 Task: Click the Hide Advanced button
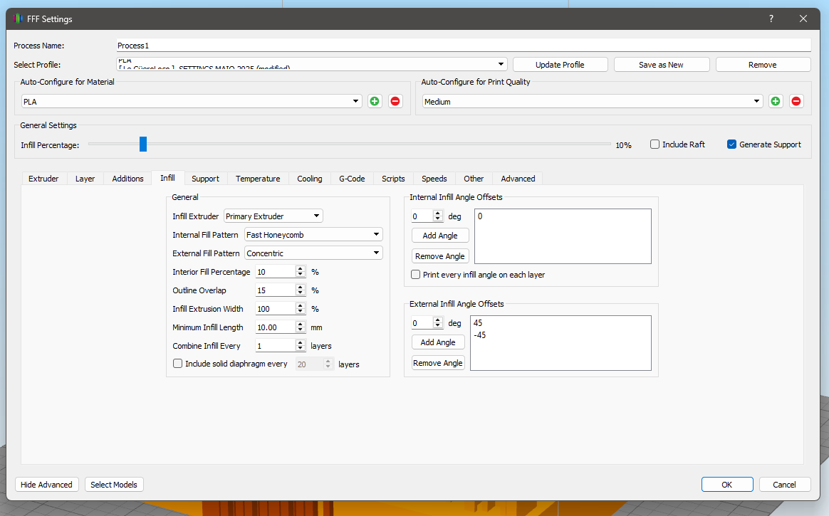click(46, 484)
